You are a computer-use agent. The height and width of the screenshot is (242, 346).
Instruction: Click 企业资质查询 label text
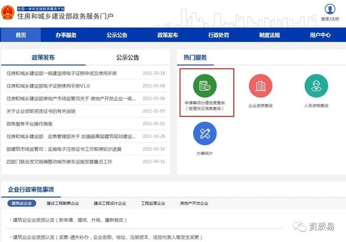(261, 106)
